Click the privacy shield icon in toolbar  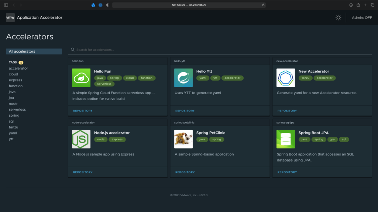(108, 5)
